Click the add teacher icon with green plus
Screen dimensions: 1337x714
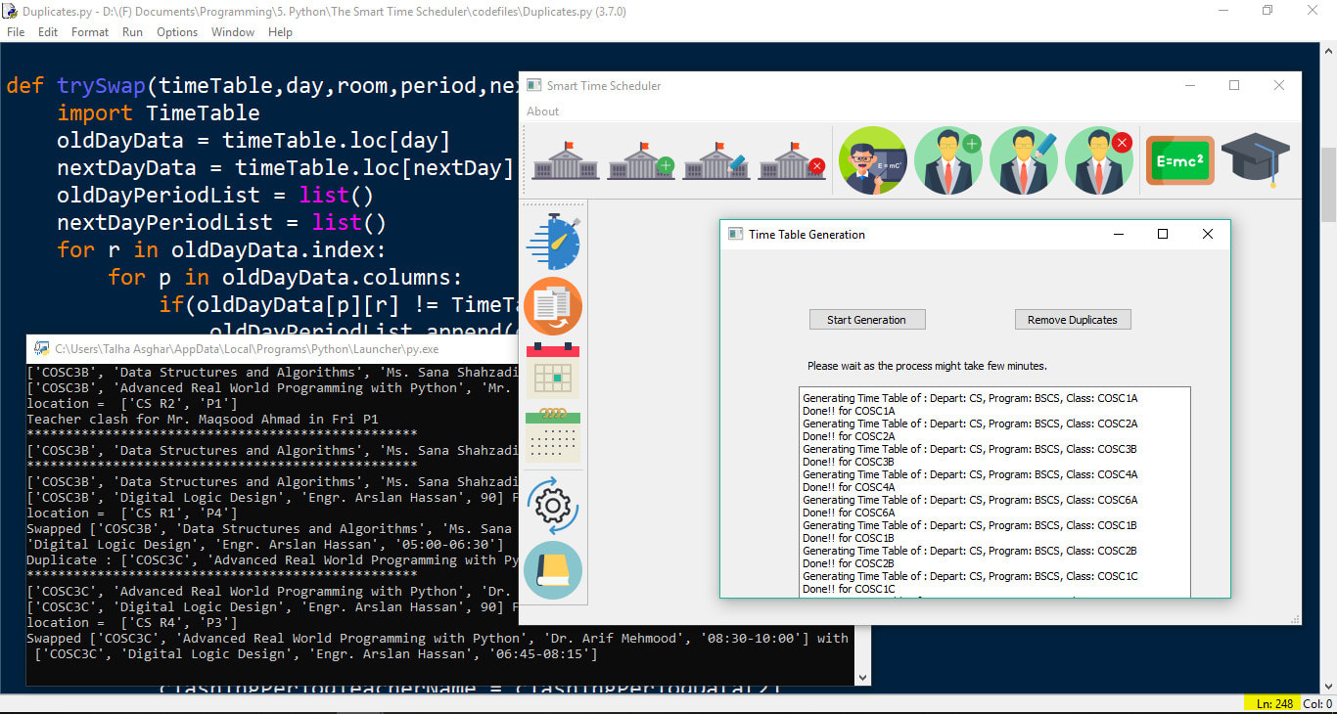coord(948,160)
